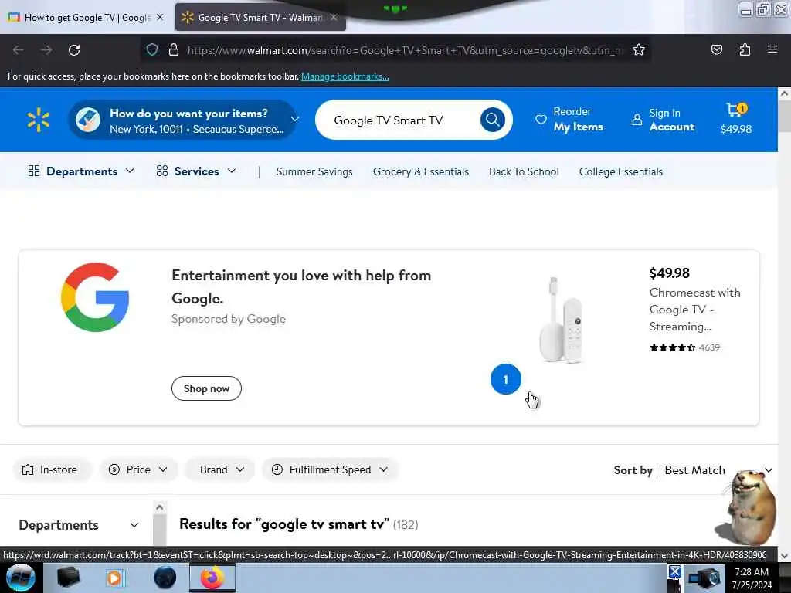This screenshot has width=791, height=593.
Task: Click the media player taskbar icon
Action: pyautogui.click(x=114, y=578)
